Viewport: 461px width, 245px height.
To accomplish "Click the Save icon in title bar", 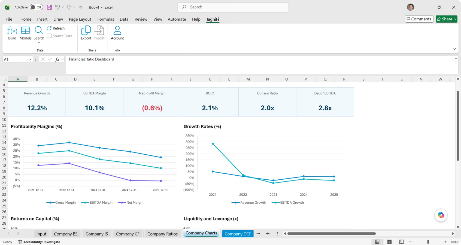I will [x=49, y=7].
